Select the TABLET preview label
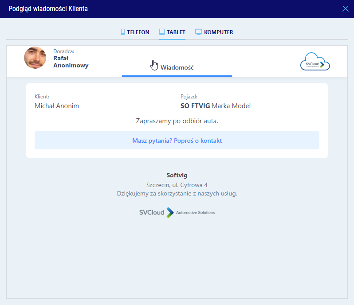Viewport: 354px width, 305px height. click(x=176, y=32)
